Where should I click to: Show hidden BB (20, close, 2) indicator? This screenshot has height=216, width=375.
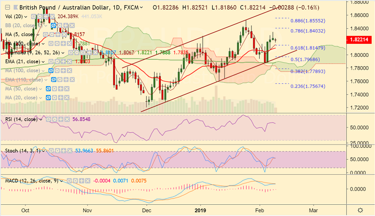click(x=54, y=25)
